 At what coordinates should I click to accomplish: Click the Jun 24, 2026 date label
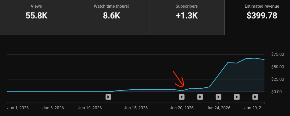click(x=218, y=108)
